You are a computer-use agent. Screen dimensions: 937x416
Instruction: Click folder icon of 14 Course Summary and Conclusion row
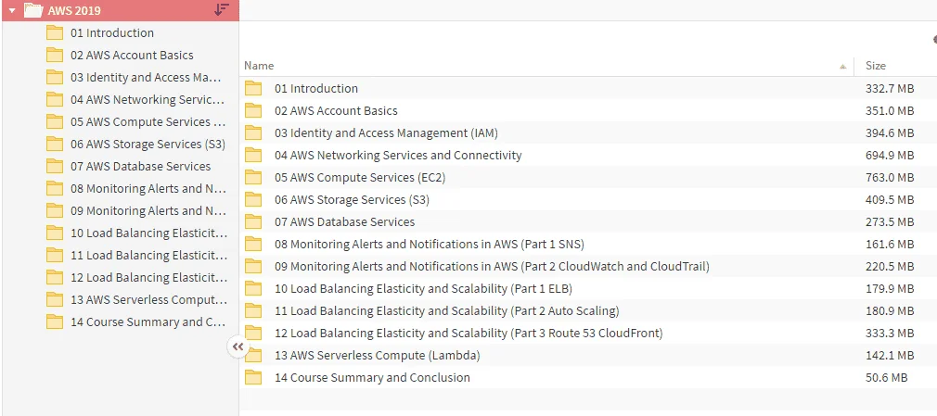253,378
